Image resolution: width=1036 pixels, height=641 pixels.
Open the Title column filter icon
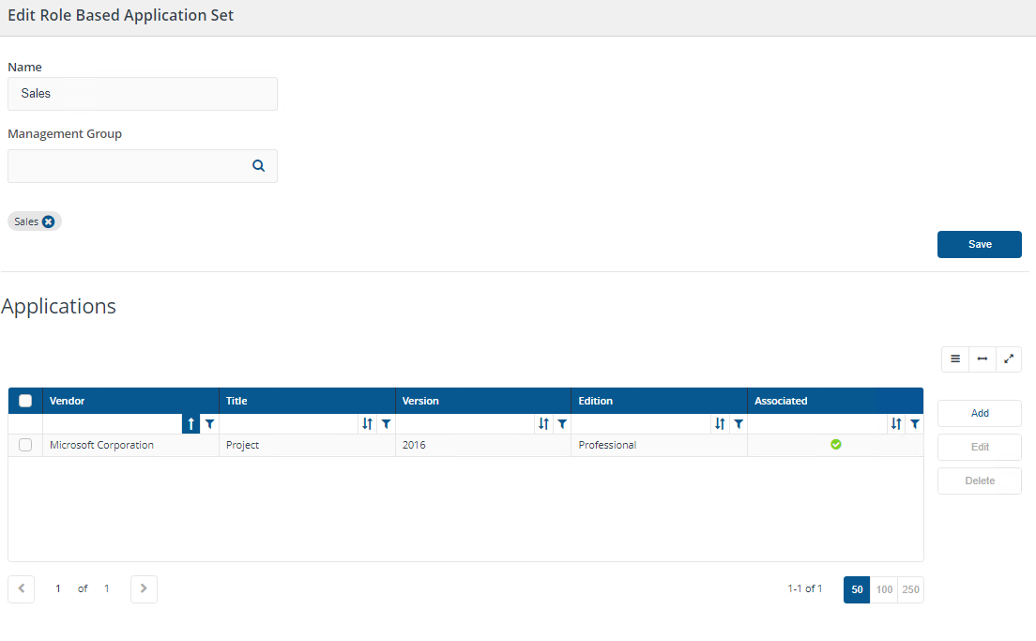386,424
